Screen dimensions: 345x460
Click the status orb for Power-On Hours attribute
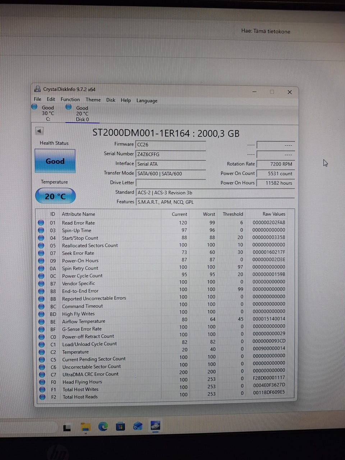tap(41, 261)
